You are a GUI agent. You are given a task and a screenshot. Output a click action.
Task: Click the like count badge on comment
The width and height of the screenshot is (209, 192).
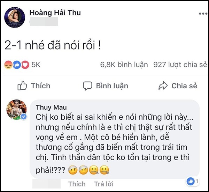click(193, 181)
